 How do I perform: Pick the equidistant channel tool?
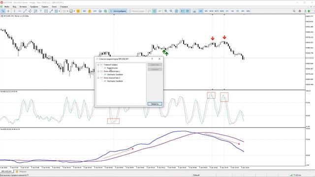click(30, 11)
